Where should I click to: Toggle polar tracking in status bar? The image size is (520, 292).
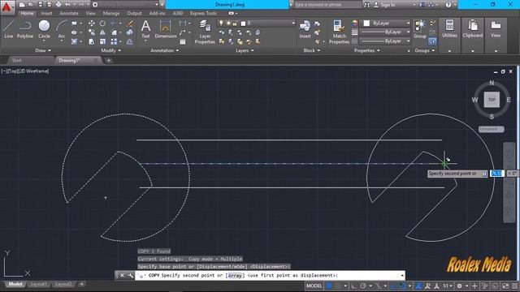tap(363, 286)
